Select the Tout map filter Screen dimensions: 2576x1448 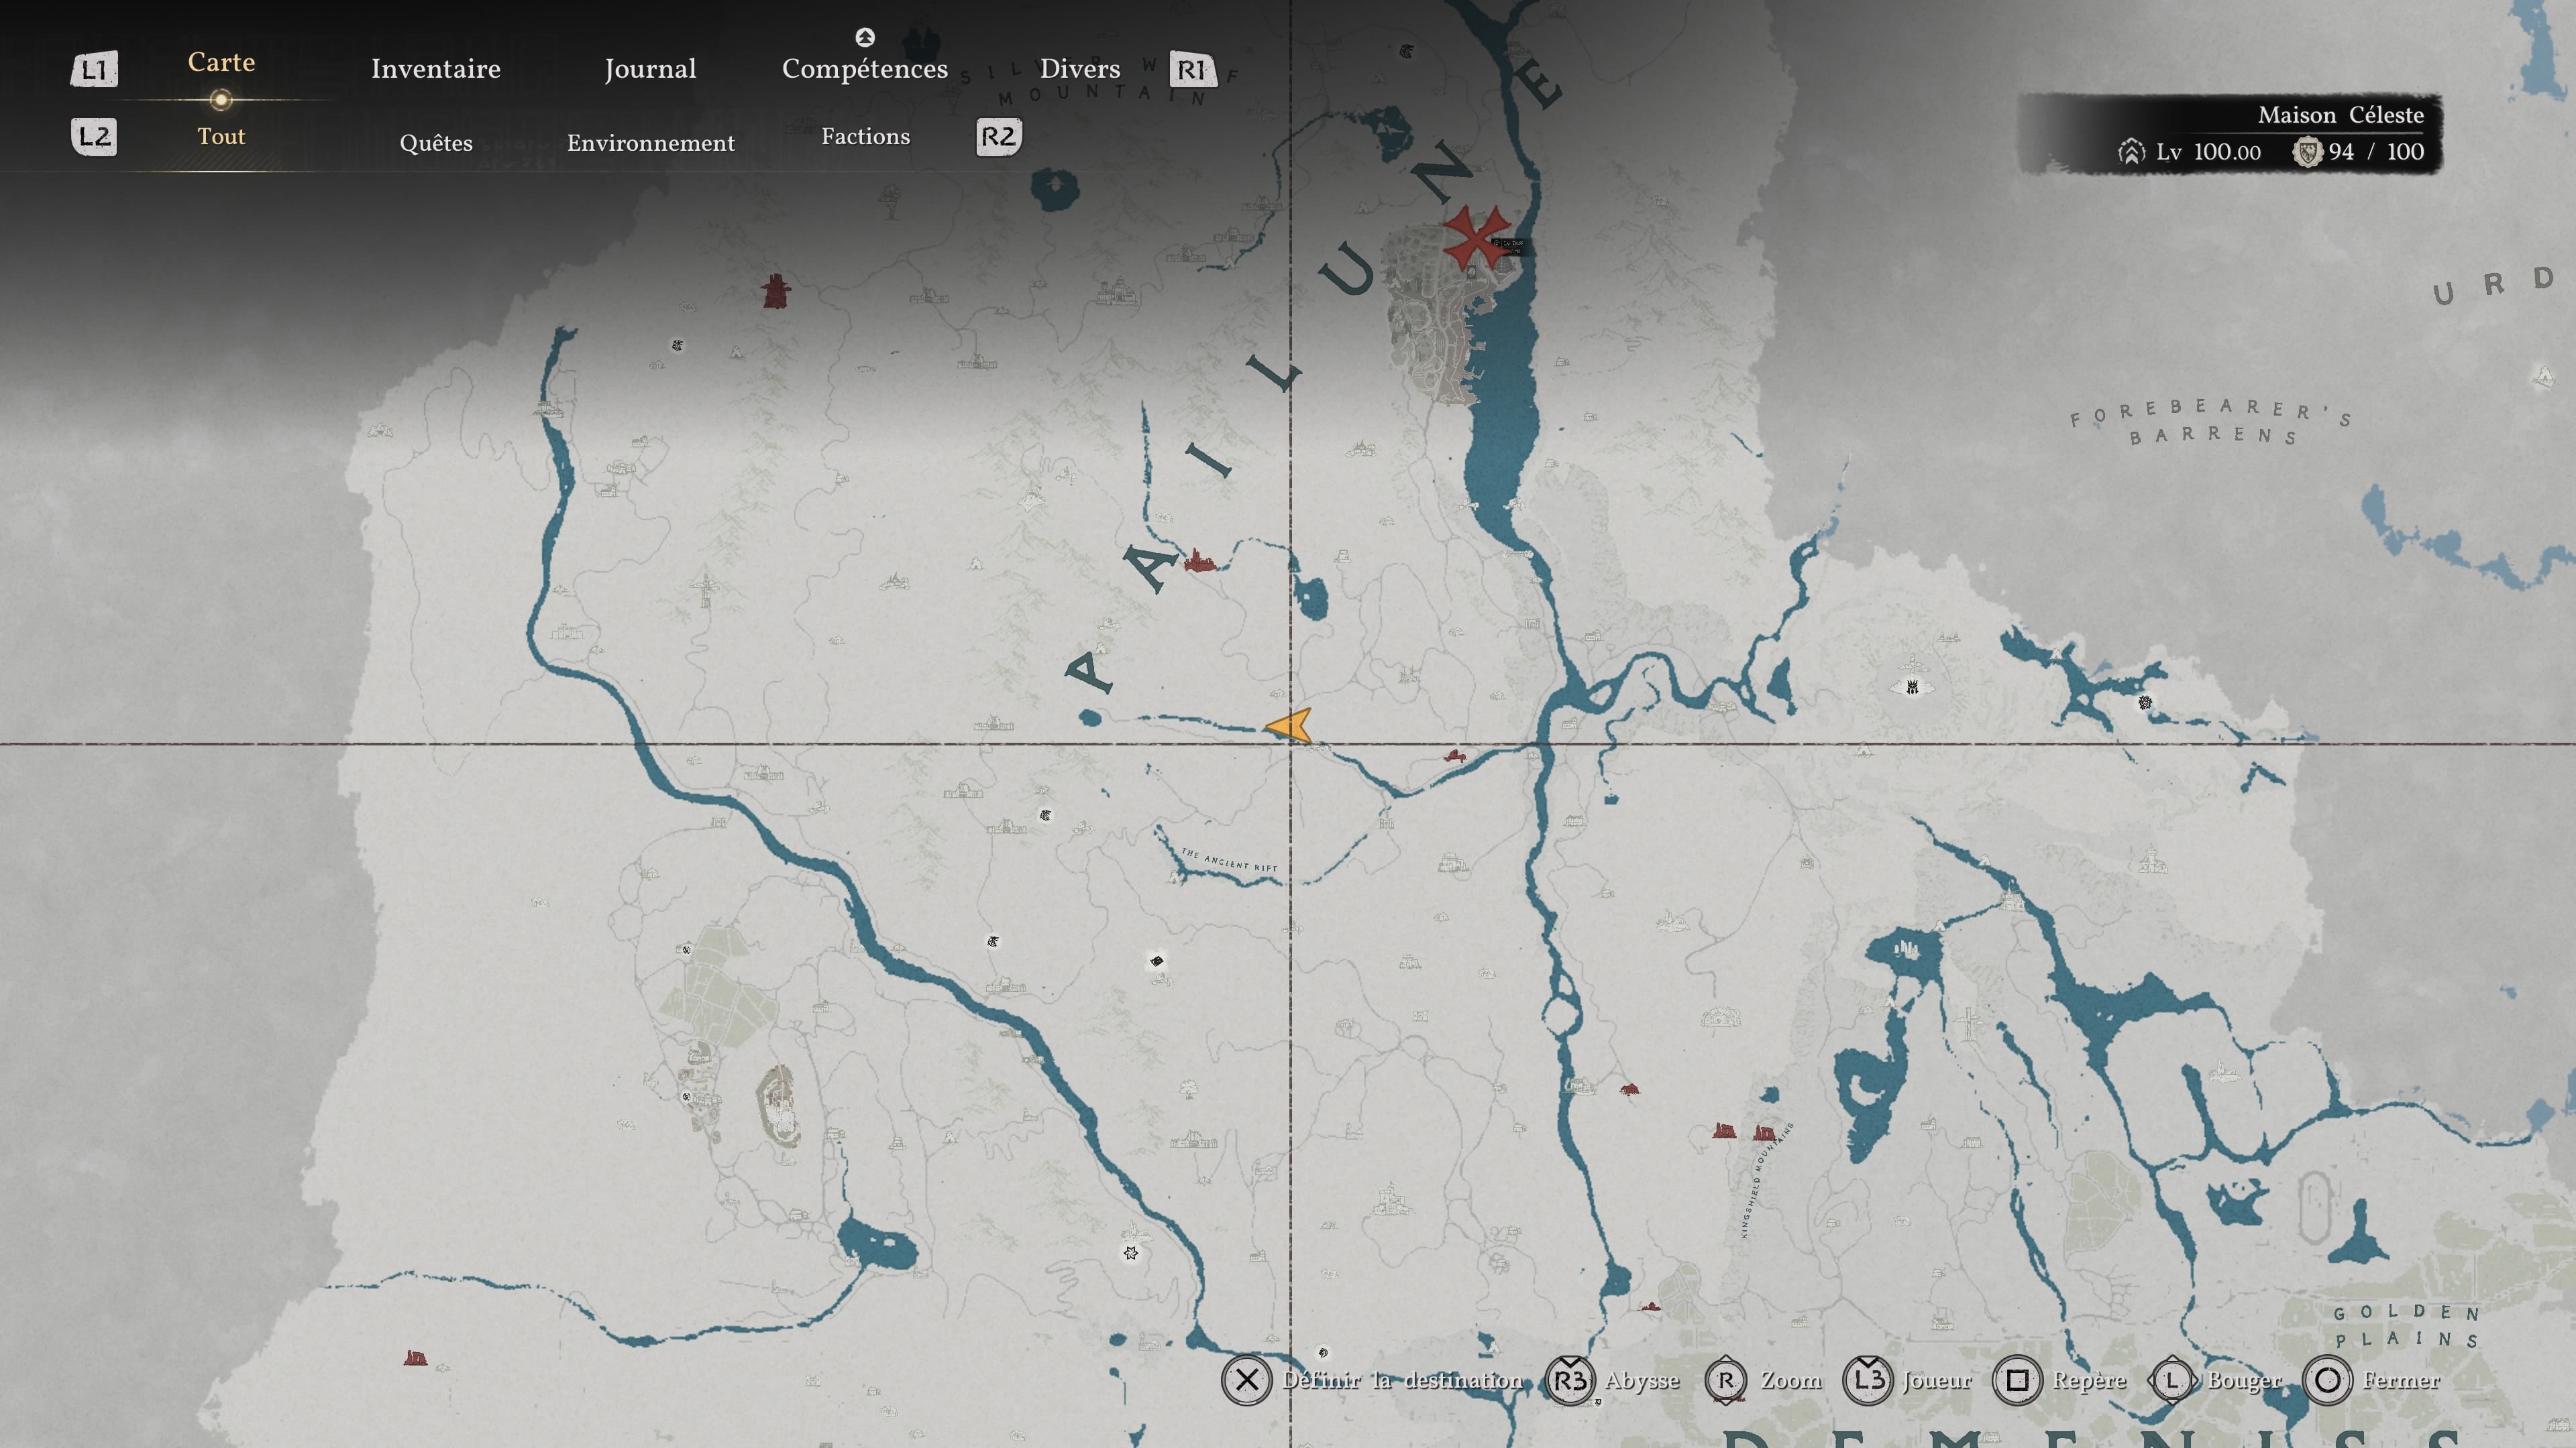coord(221,137)
